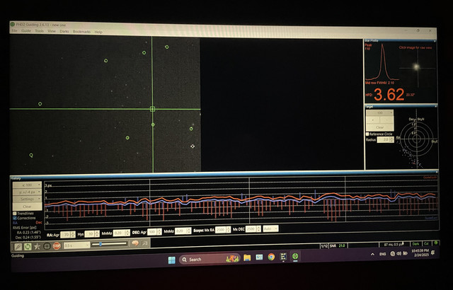The image size is (453, 290).
Task: Open the Darks menu
Action: (64, 31)
